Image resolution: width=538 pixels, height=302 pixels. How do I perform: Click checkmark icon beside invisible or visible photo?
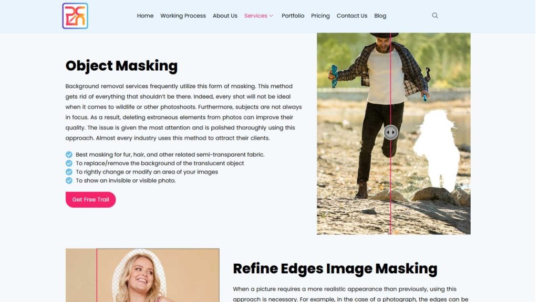pyautogui.click(x=69, y=180)
